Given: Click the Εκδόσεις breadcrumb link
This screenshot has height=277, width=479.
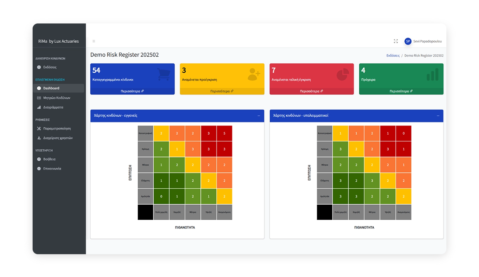Looking at the screenshot, I should [x=393, y=56].
